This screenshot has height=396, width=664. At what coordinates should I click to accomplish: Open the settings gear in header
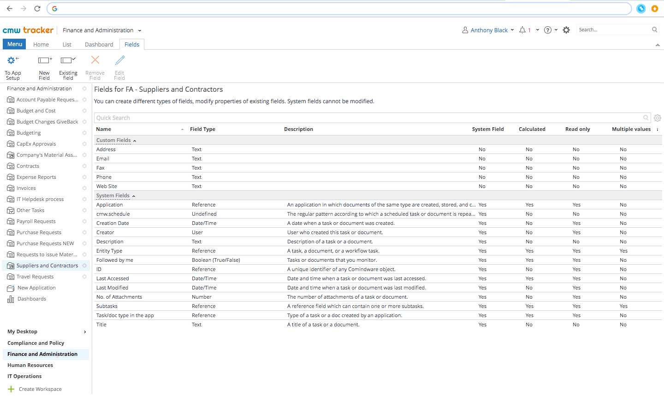566,30
